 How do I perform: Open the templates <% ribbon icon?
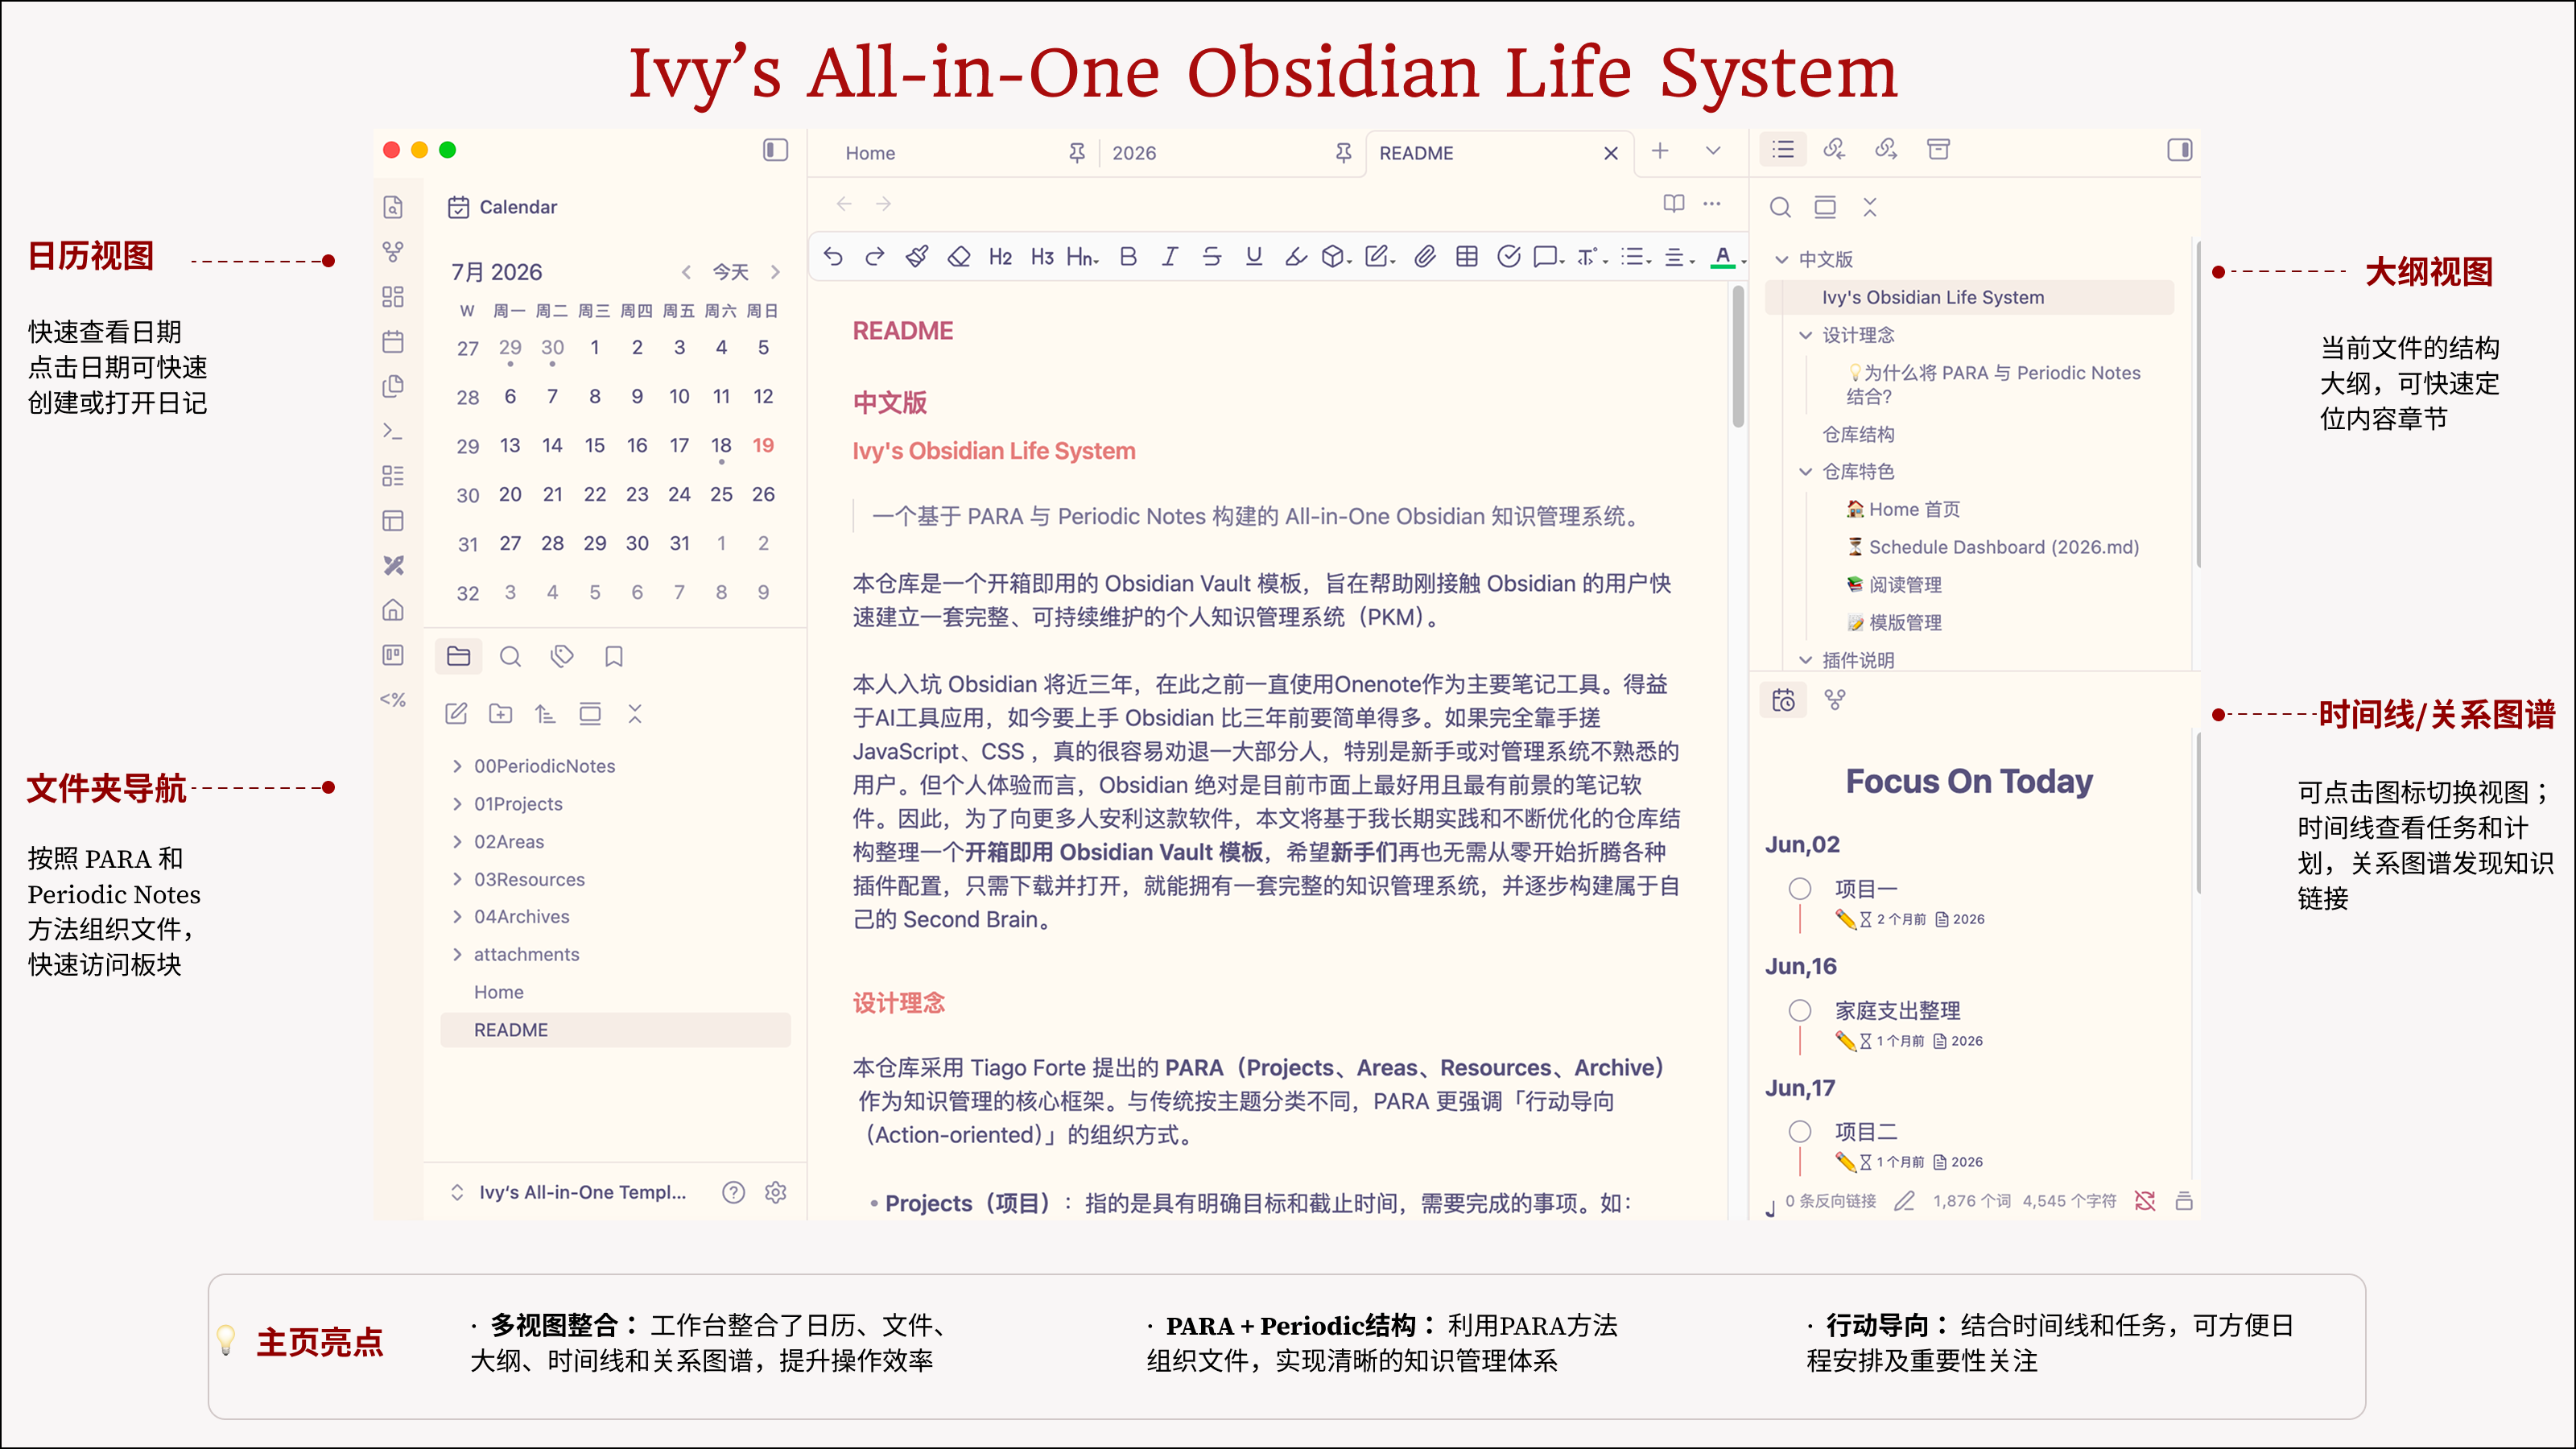393,700
